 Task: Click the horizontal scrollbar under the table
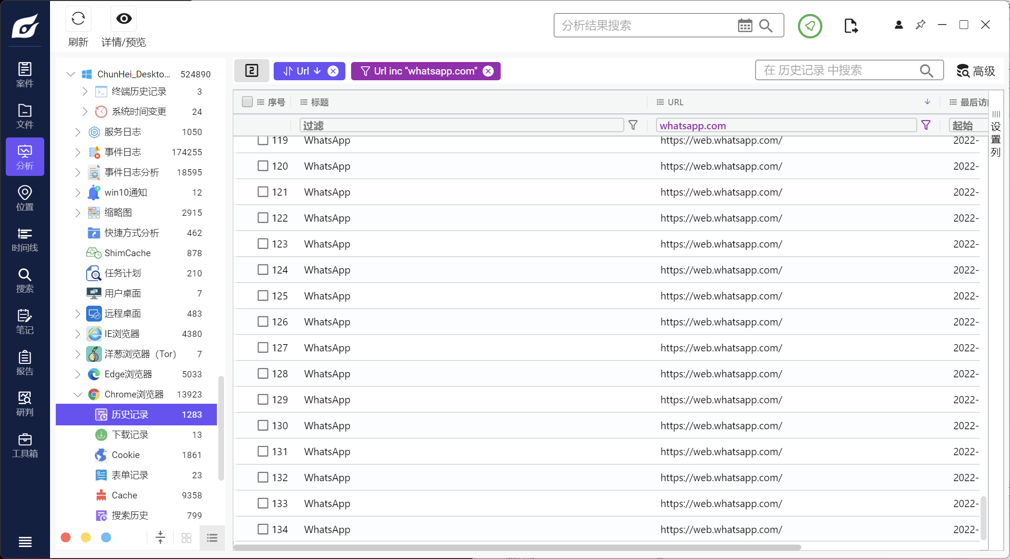517,547
